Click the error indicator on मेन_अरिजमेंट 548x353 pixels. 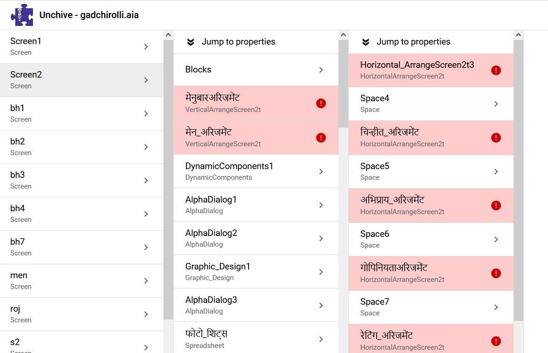tap(321, 137)
